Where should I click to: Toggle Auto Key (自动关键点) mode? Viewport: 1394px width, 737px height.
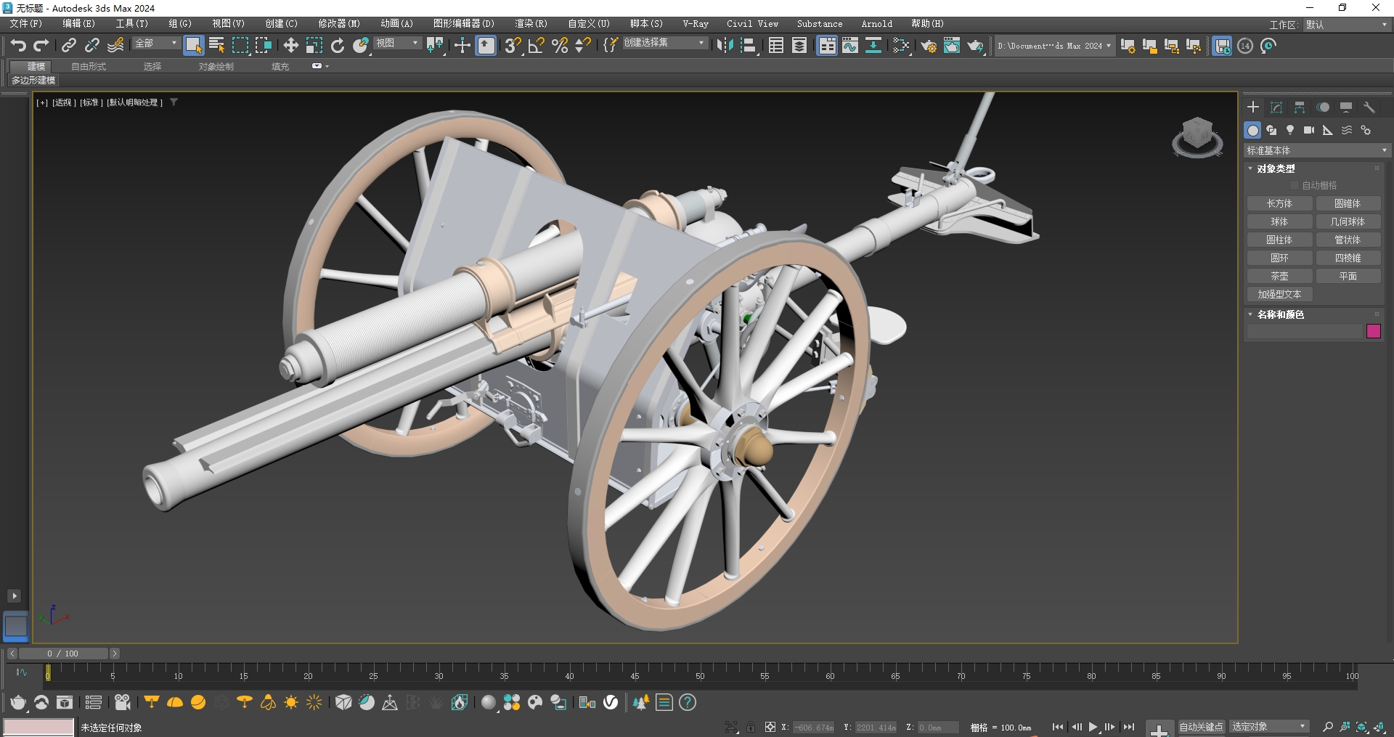point(1200,726)
